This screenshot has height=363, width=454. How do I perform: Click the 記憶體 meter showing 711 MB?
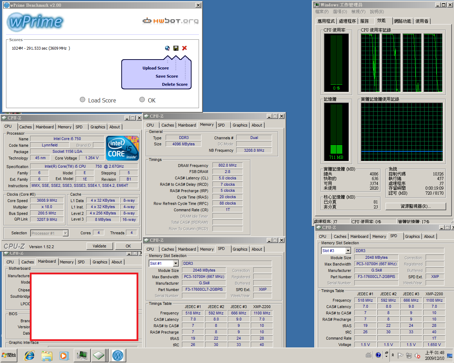(x=336, y=132)
